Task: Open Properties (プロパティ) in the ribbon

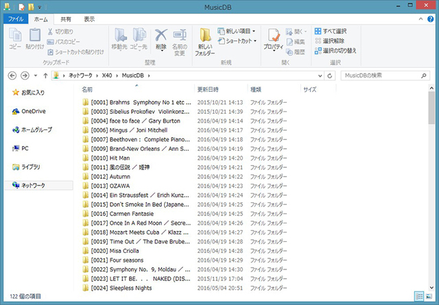Action: (274, 41)
